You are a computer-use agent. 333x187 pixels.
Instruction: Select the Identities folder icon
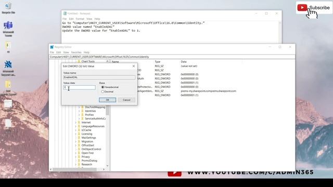pos(82,111)
